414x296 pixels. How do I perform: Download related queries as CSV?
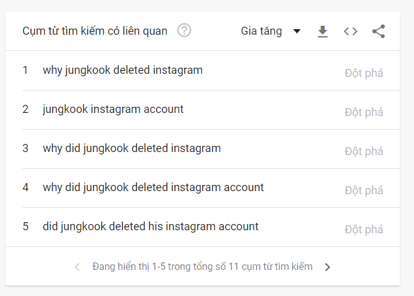(x=322, y=31)
